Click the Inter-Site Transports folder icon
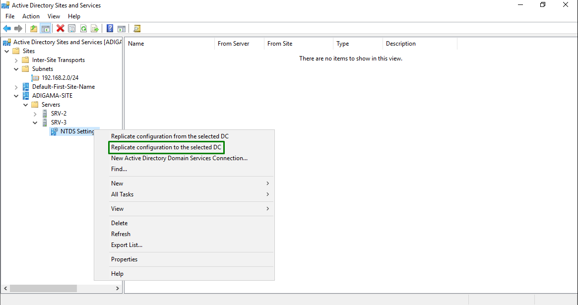The height and width of the screenshot is (305, 578). (x=25, y=60)
